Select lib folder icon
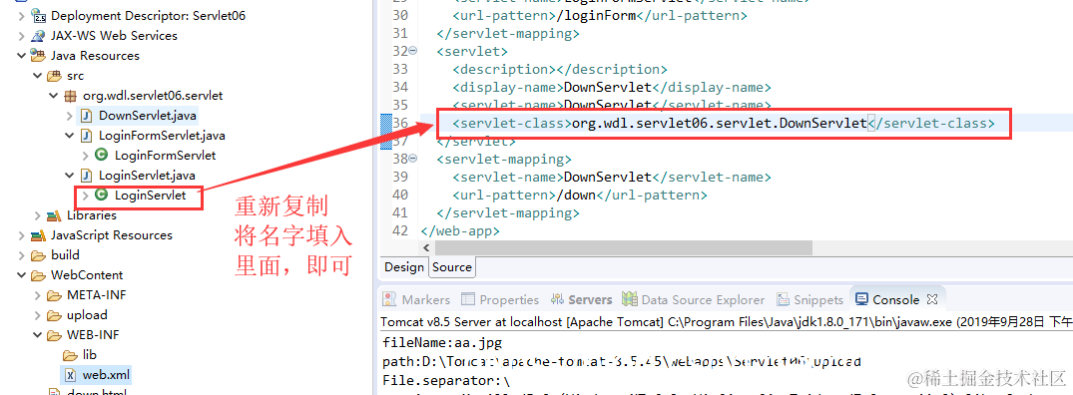The width and height of the screenshot is (1073, 395). click(x=70, y=355)
